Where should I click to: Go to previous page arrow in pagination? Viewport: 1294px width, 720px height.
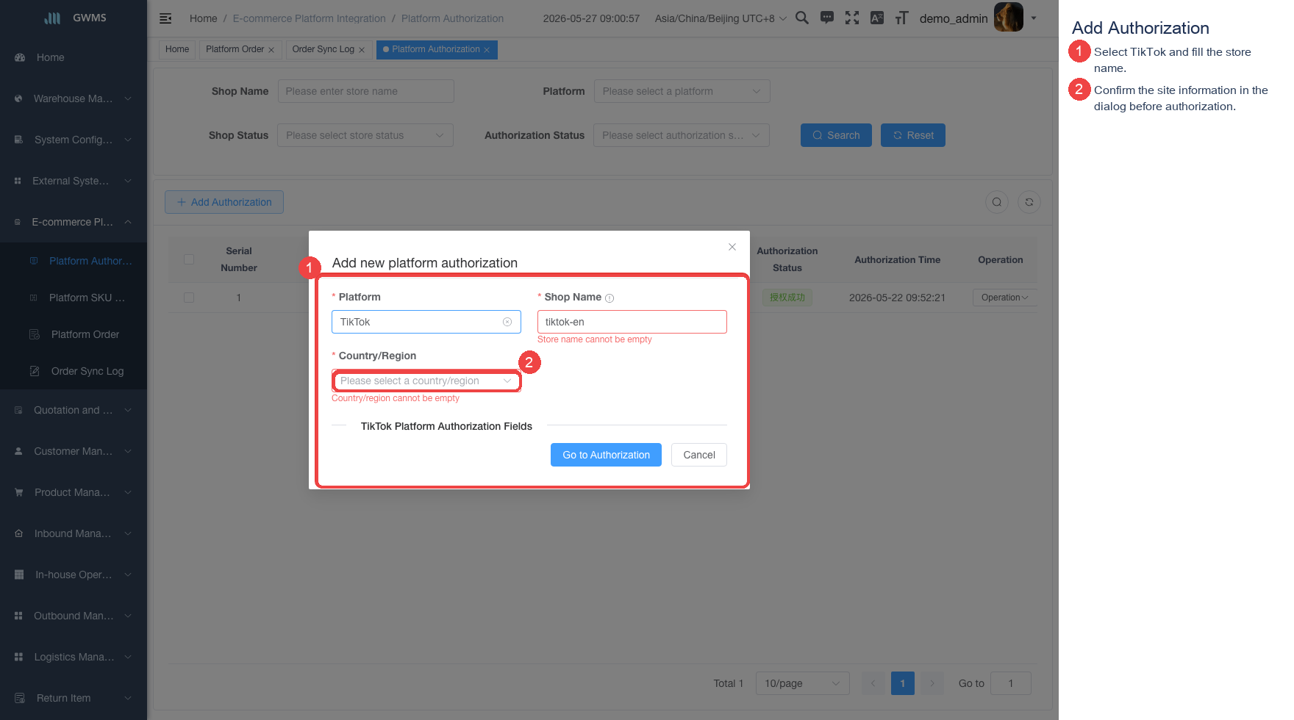tap(873, 683)
